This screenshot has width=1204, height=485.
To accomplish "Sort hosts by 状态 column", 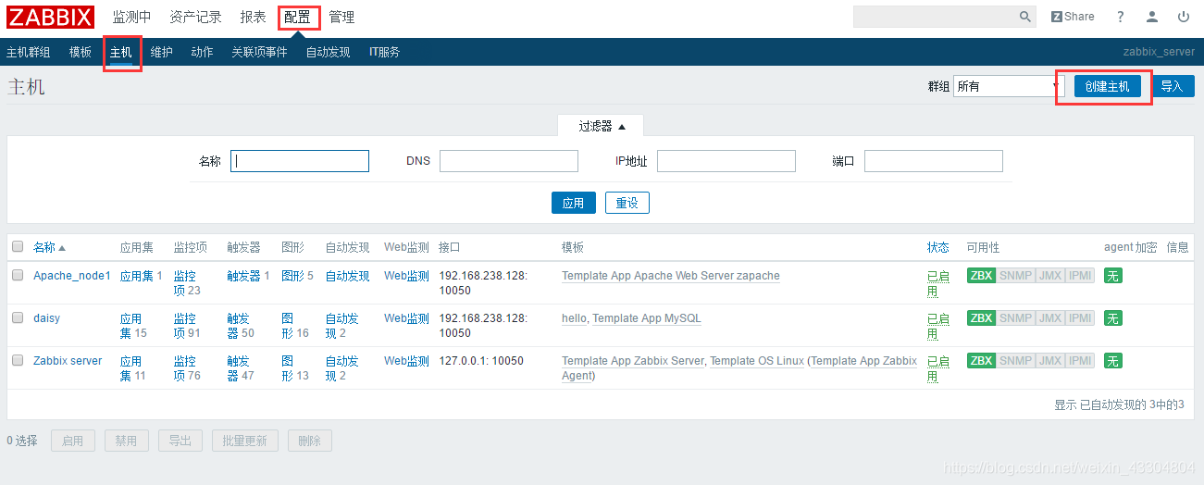I will (938, 247).
